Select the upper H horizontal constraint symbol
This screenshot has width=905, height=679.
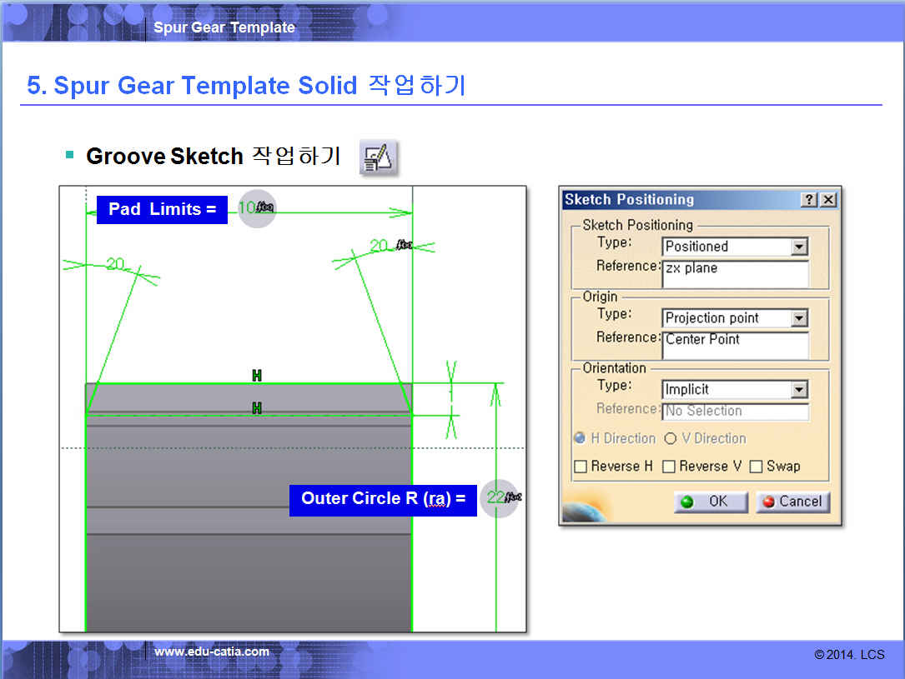257,376
